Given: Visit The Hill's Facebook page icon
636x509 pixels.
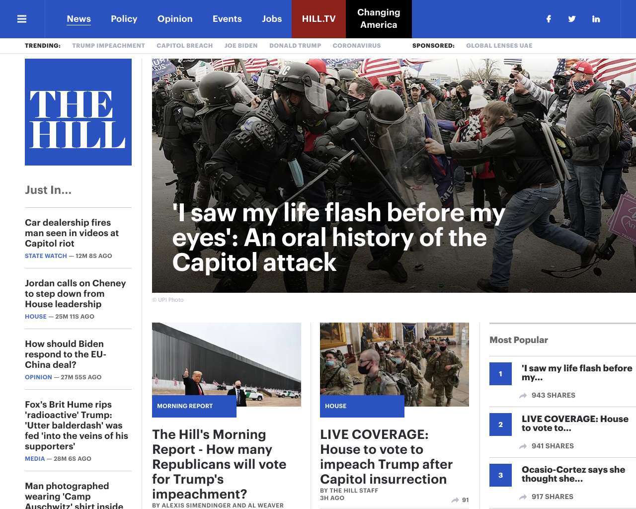Looking at the screenshot, I should (x=549, y=19).
